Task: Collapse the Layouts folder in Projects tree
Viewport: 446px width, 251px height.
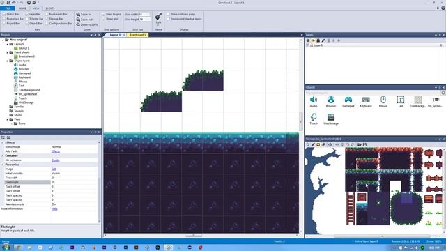Action: [x=8, y=44]
